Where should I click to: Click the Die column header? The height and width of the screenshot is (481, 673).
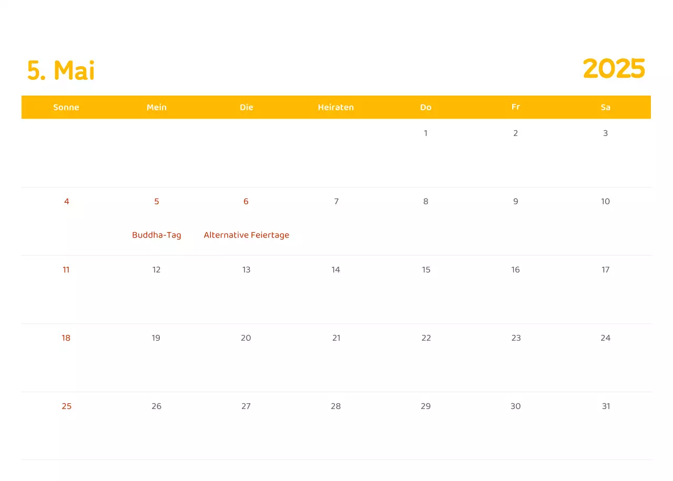246,107
